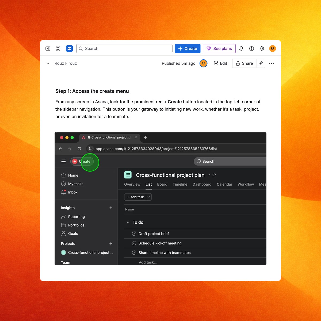Click the blue Create button
The height and width of the screenshot is (321, 321).
pos(188,48)
